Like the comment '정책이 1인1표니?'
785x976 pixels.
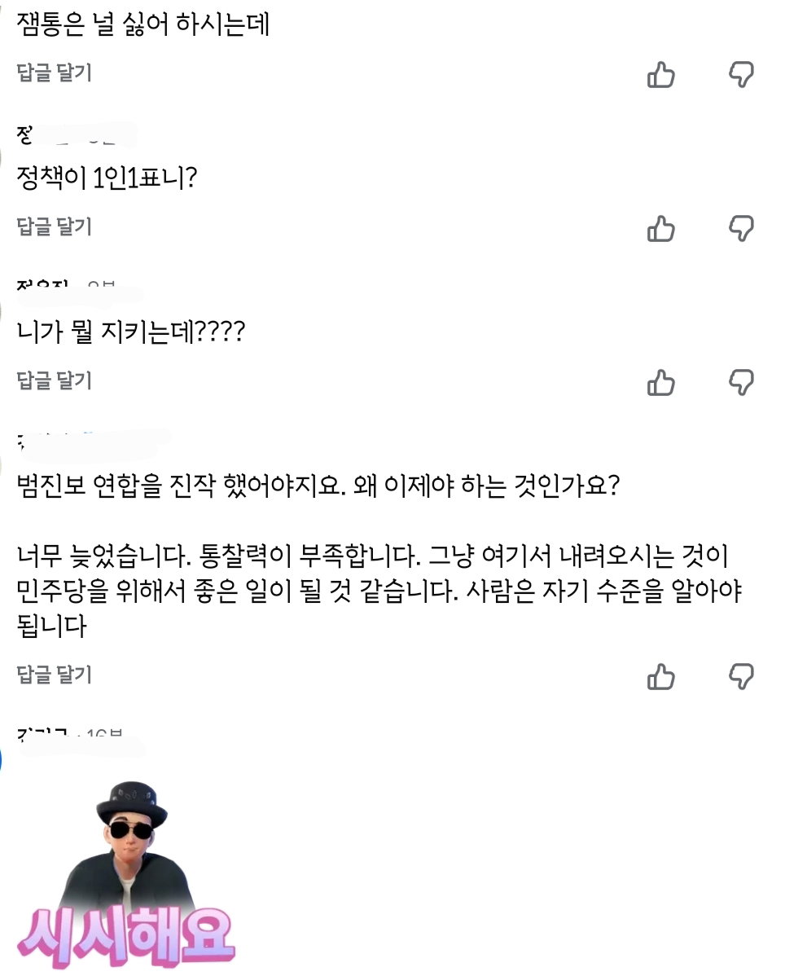[660, 228]
